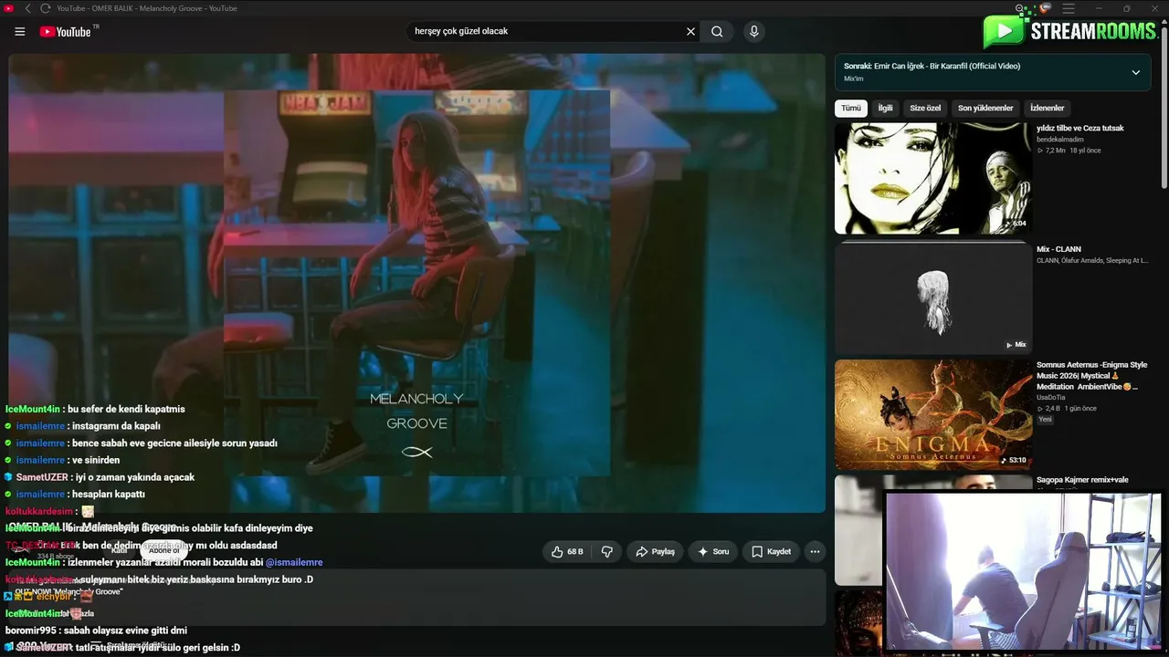Image resolution: width=1169 pixels, height=657 pixels.
Task: Go to YouTube home via logo
Action: pos(65,32)
